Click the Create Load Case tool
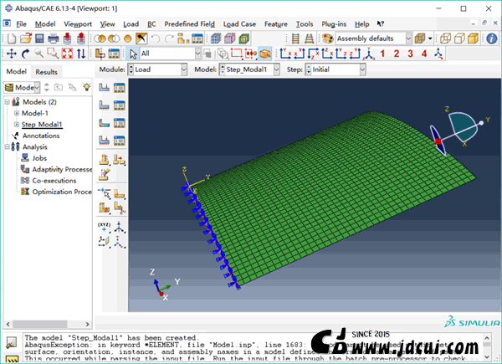The height and width of the screenshot is (364, 502). (x=104, y=141)
